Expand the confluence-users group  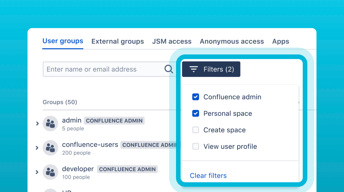point(37,148)
